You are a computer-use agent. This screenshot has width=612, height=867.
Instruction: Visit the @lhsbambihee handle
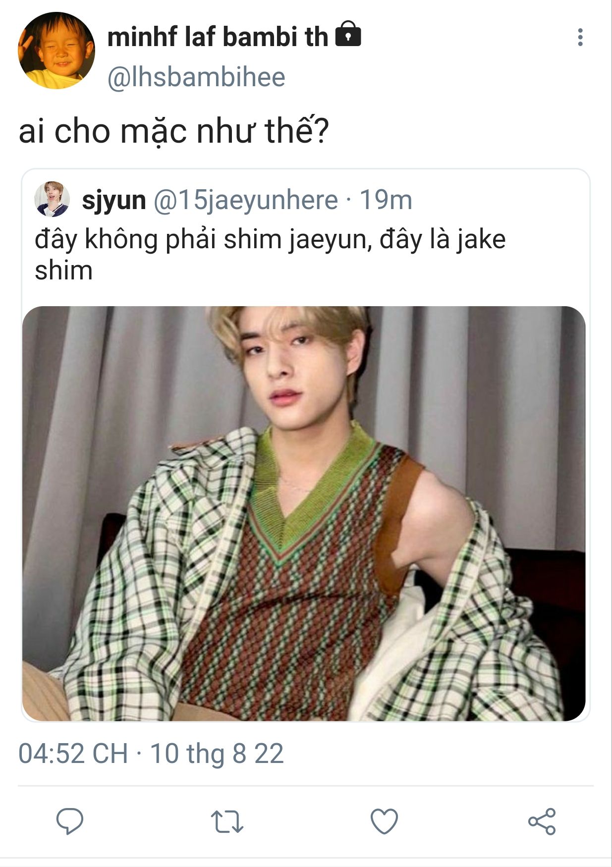(196, 77)
